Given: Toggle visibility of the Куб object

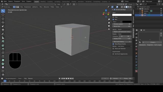Looking at the screenshot, I should [x=161, y=15].
